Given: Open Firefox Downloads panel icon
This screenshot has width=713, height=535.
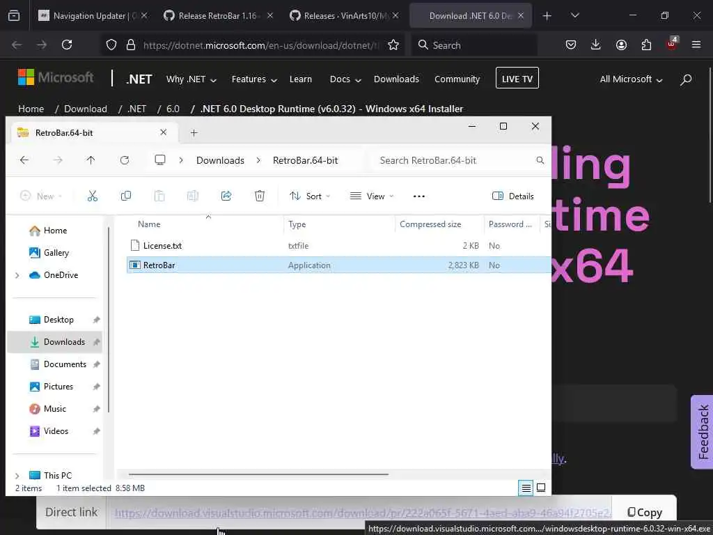Looking at the screenshot, I should [x=596, y=45].
